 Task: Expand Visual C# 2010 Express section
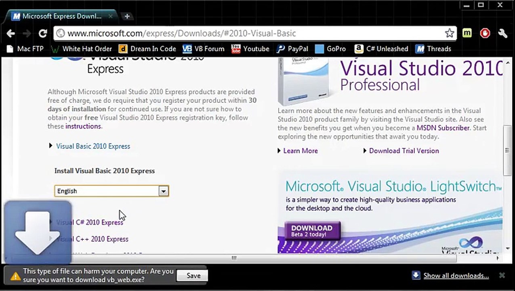click(90, 222)
